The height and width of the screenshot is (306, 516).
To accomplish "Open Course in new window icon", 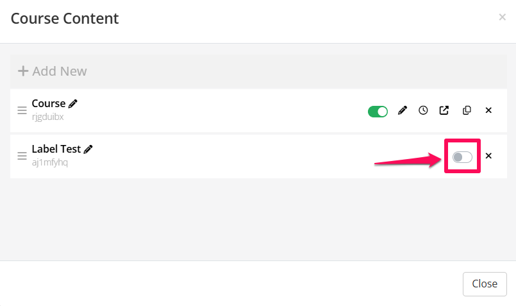I will (444, 110).
